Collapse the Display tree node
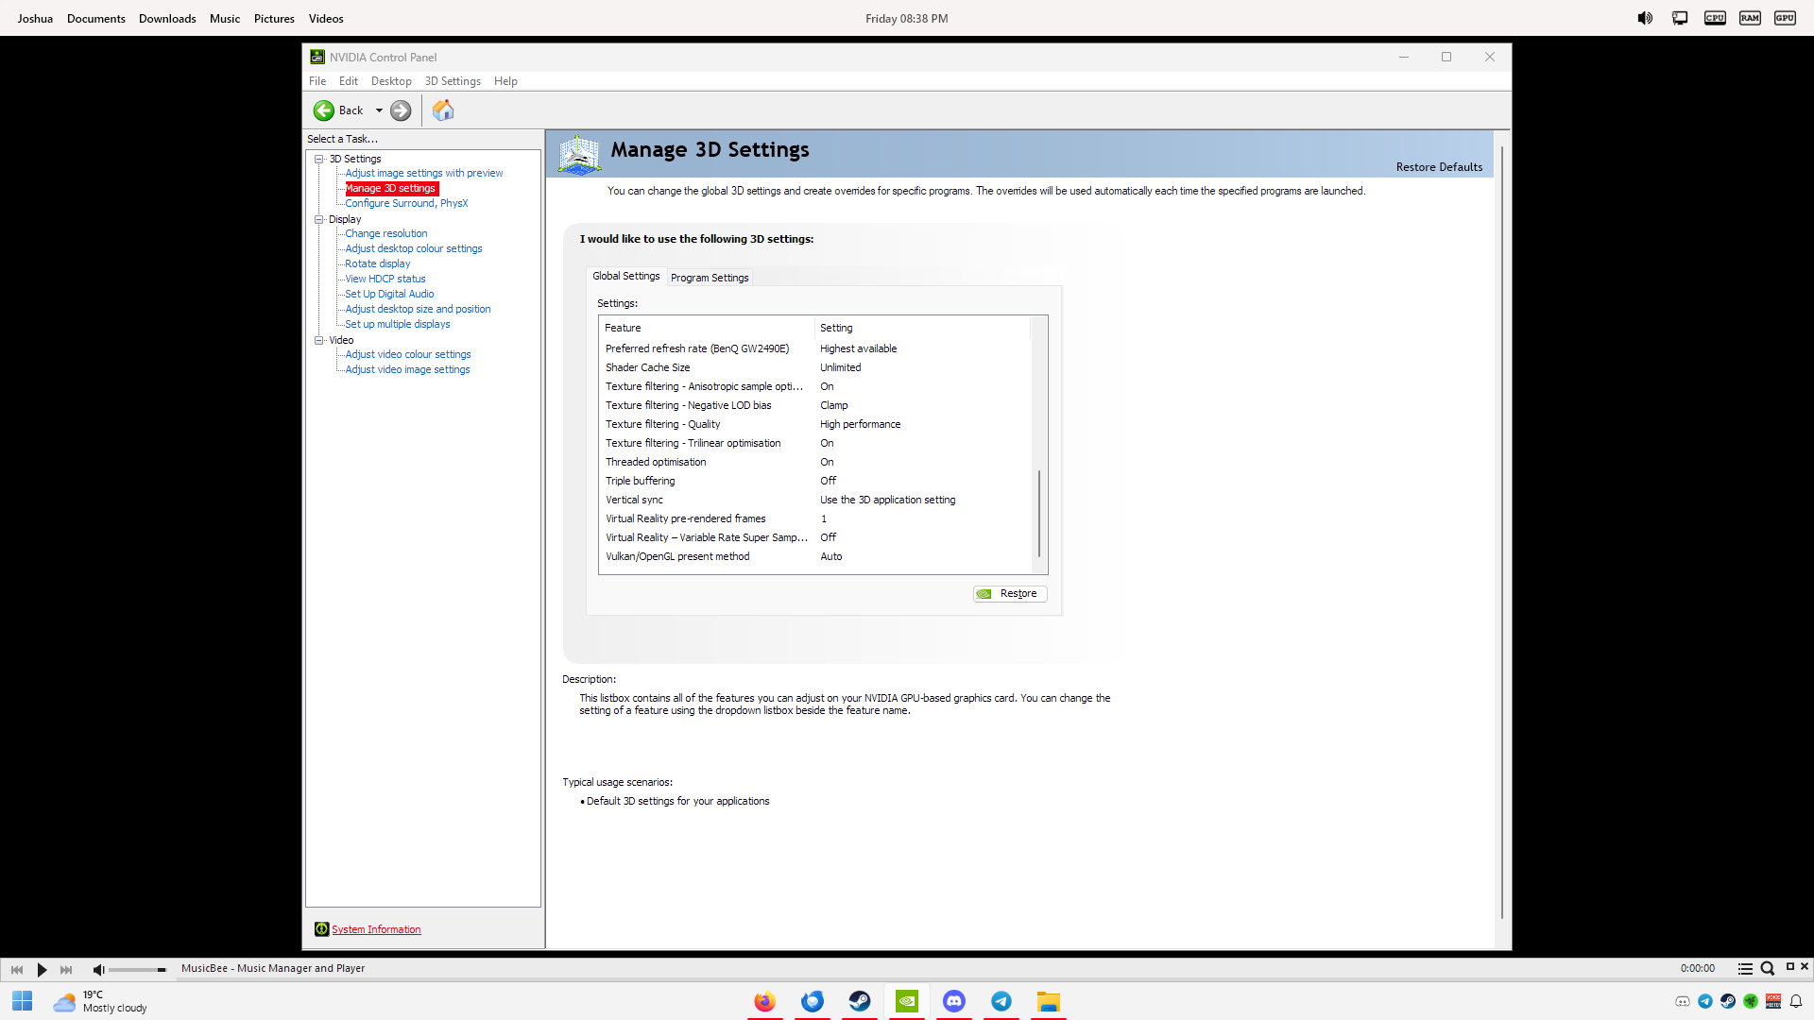The height and width of the screenshot is (1020, 1814). click(319, 219)
